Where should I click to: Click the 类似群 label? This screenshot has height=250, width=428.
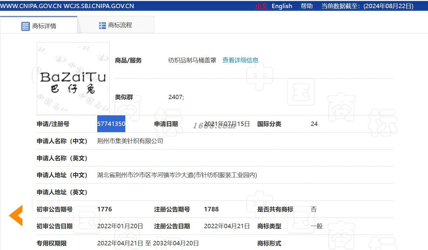pos(124,97)
